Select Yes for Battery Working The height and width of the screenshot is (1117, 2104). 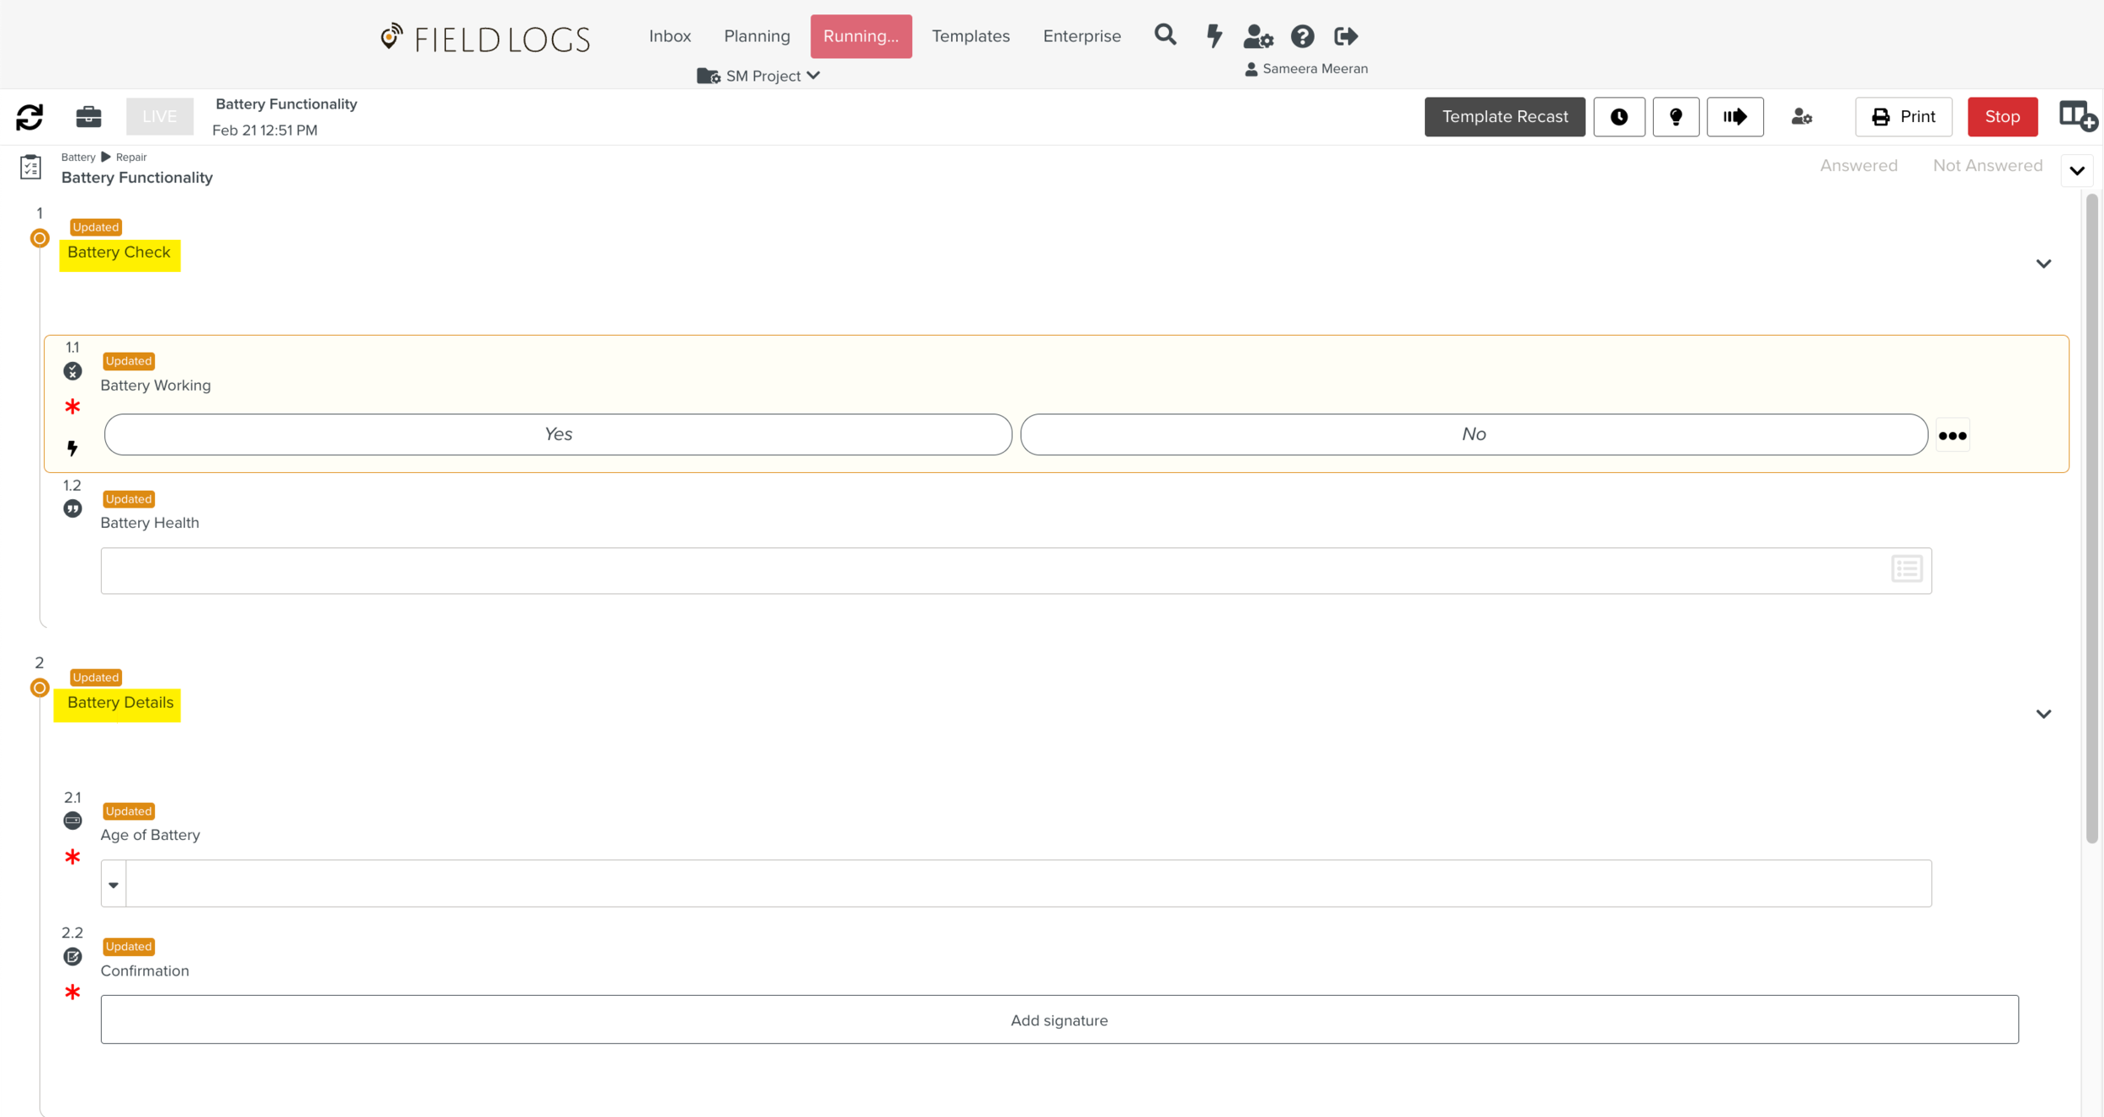[558, 434]
